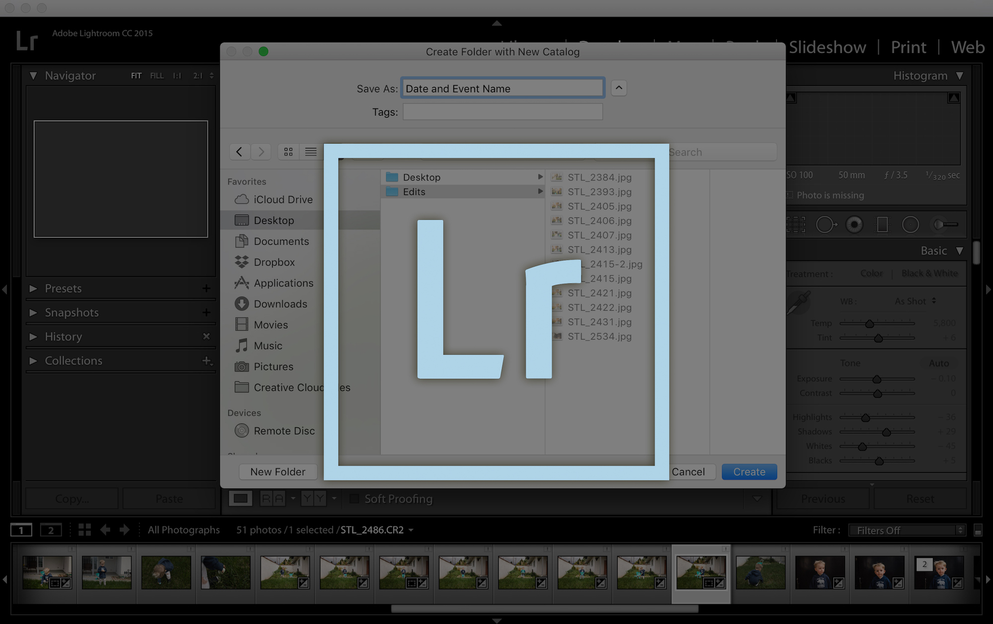Switch Treatment to Black & White

tap(929, 273)
